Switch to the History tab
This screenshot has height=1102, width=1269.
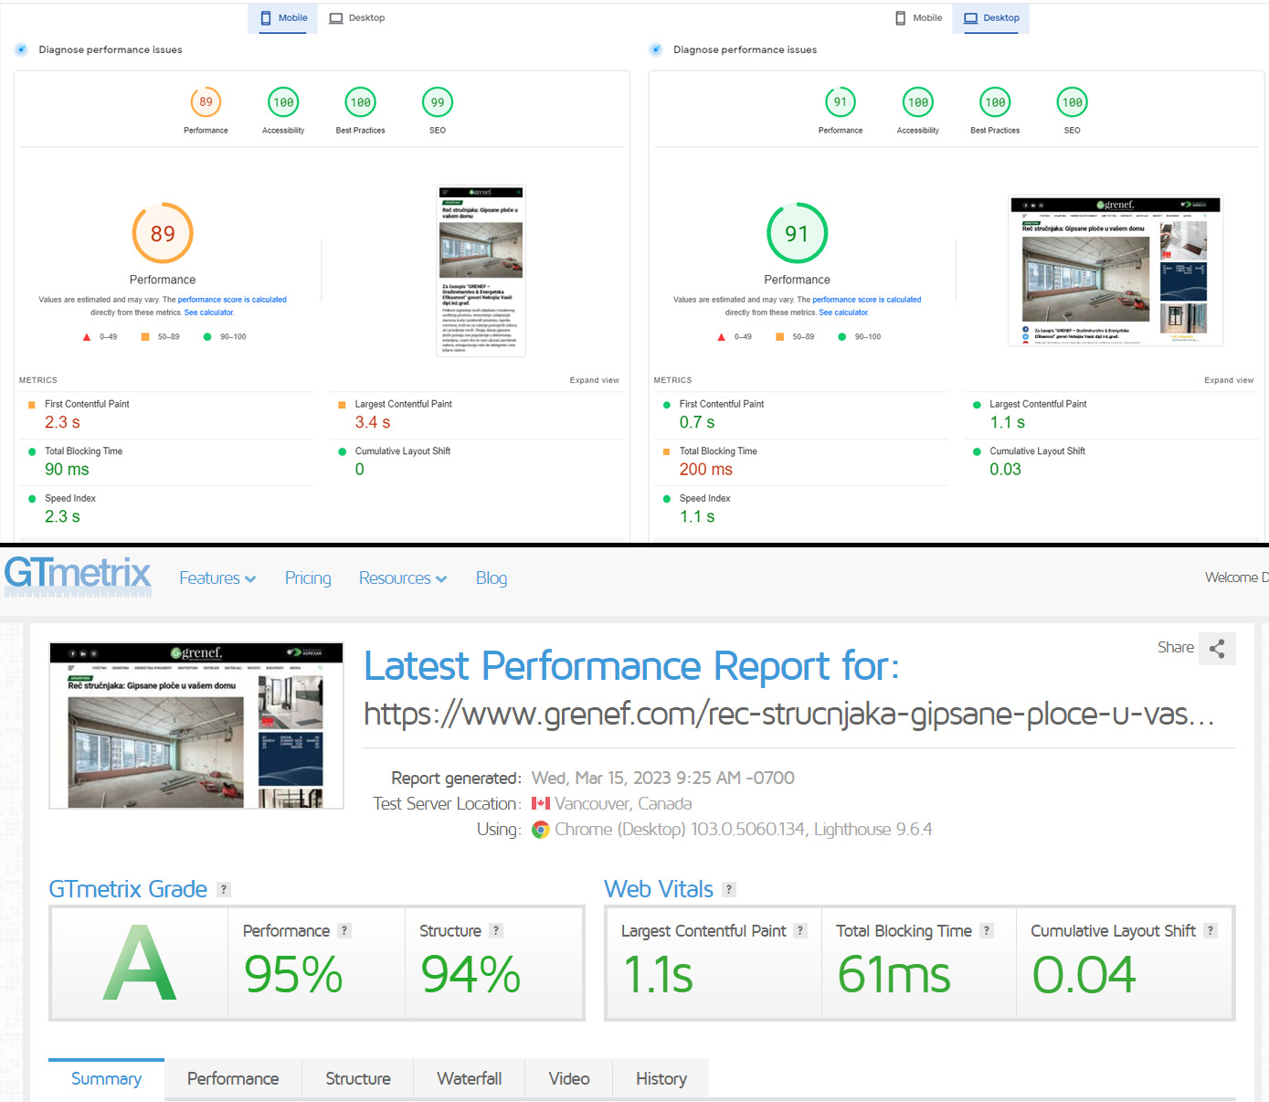click(661, 1079)
